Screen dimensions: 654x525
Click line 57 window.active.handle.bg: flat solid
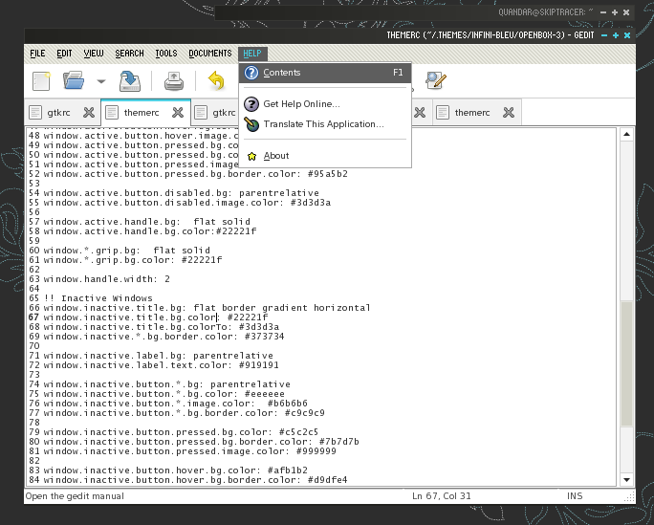pos(147,222)
